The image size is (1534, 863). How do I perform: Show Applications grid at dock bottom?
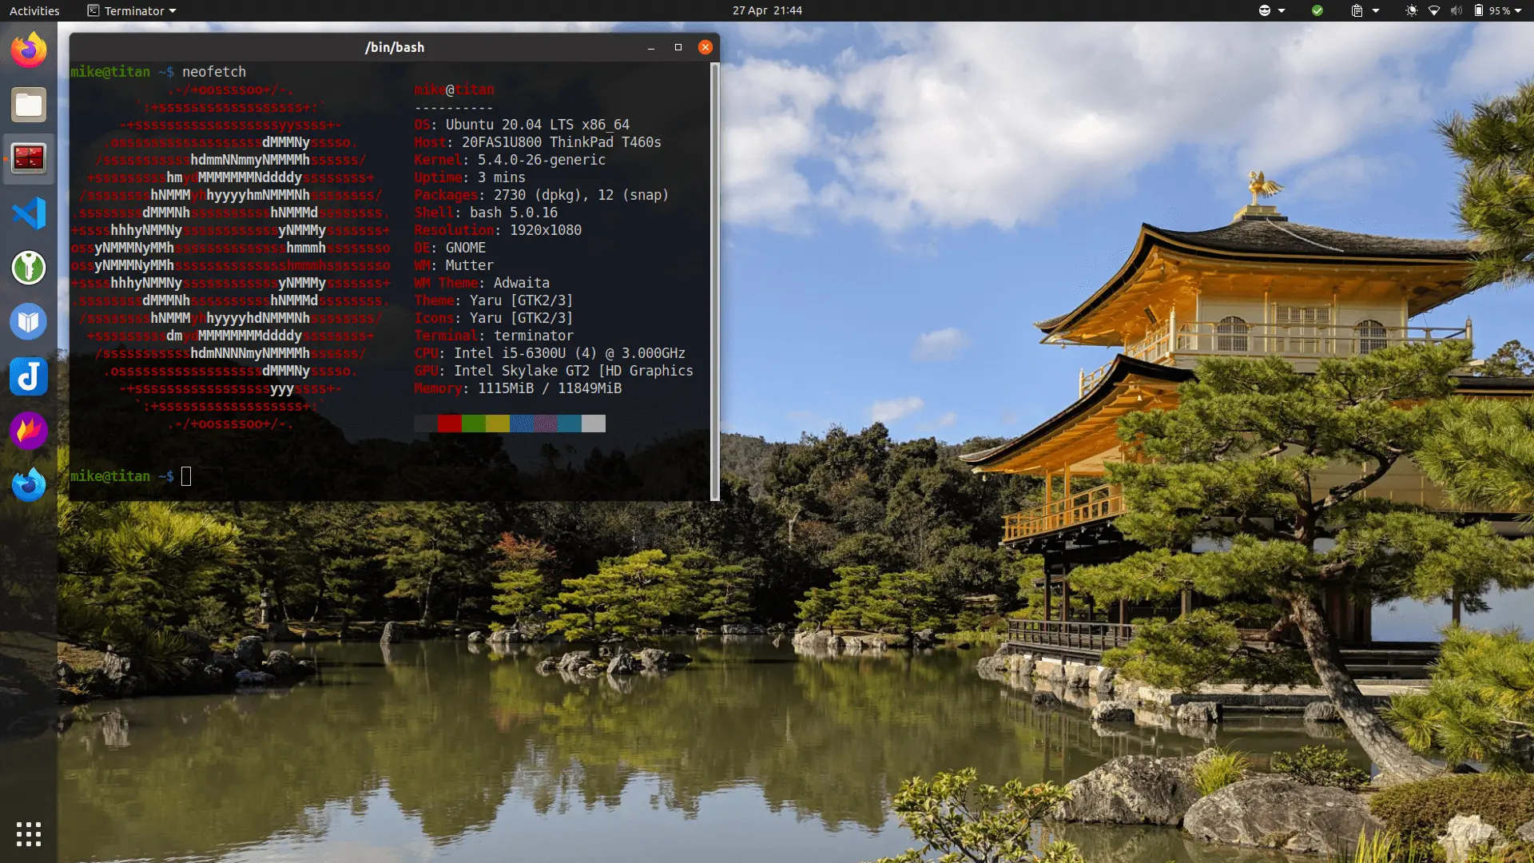point(29,833)
